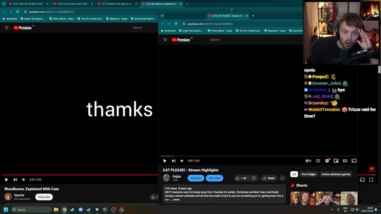This screenshot has height=214, width=381.
Task: Open File Explorer from taskbar
Action: [56, 210]
